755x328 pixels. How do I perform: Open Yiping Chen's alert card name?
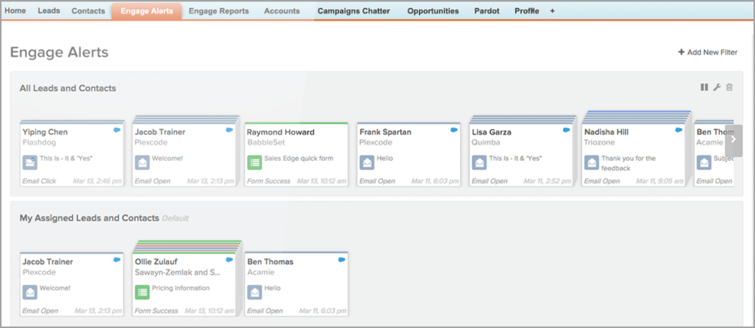pos(45,132)
